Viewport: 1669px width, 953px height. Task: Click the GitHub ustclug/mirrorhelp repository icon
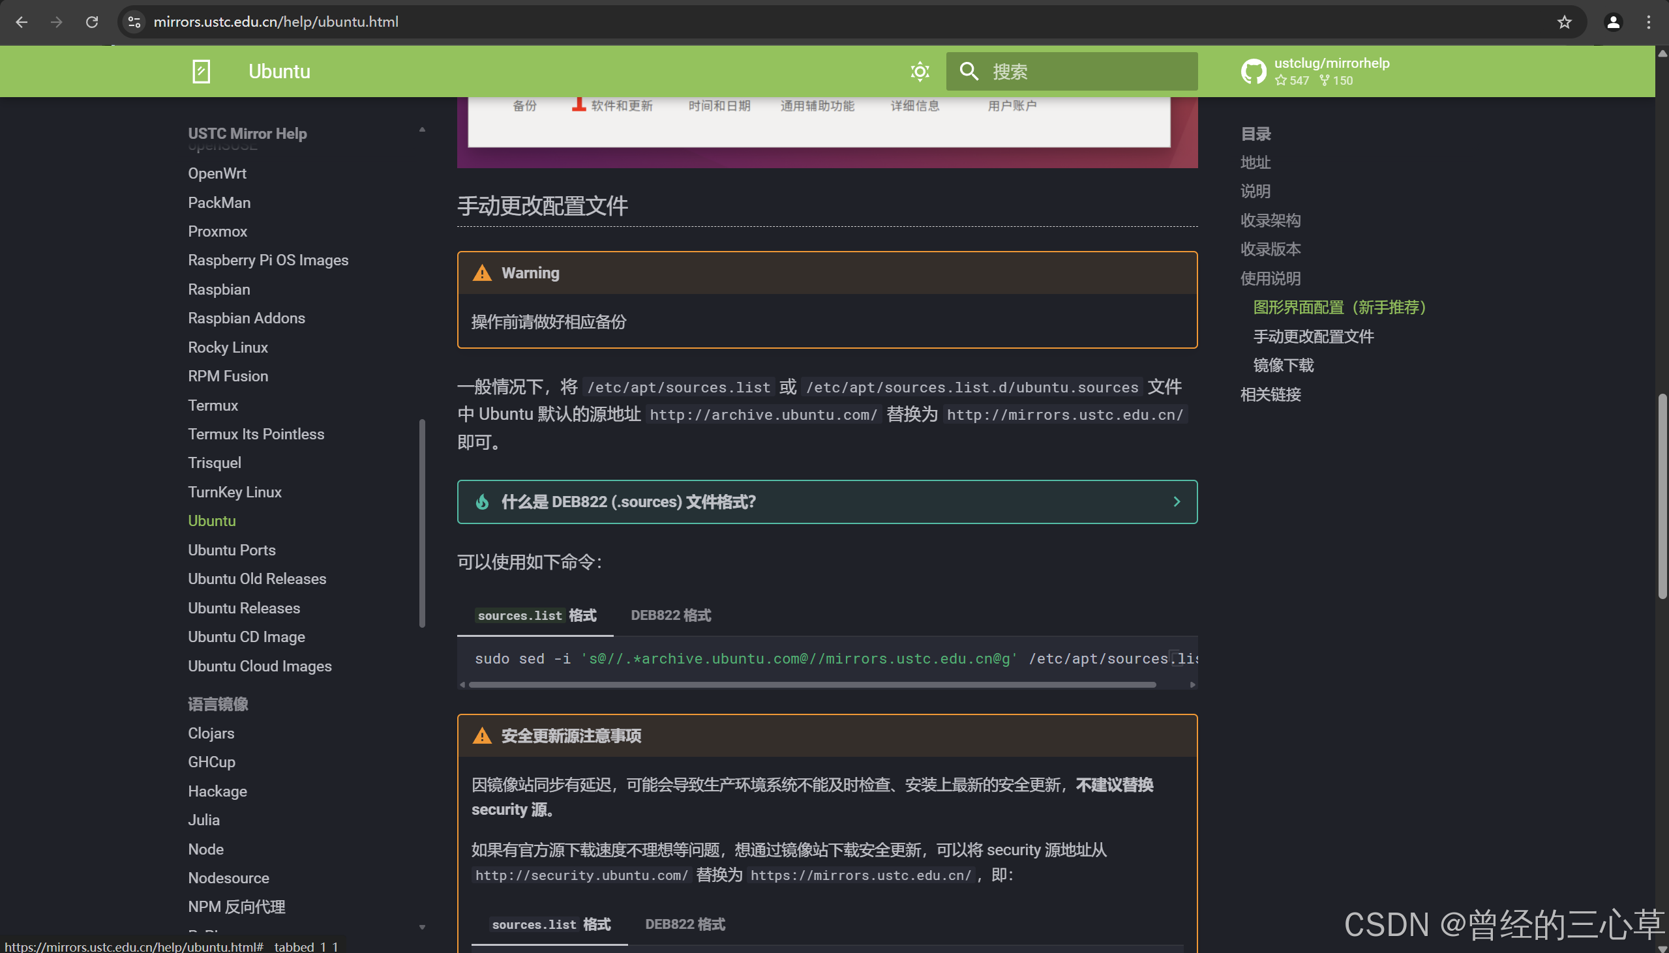coord(1253,71)
